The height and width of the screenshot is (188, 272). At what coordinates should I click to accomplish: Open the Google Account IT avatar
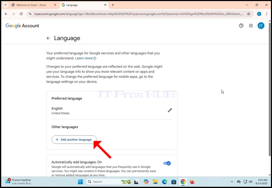pyautogui.click(x=261, y=26)
